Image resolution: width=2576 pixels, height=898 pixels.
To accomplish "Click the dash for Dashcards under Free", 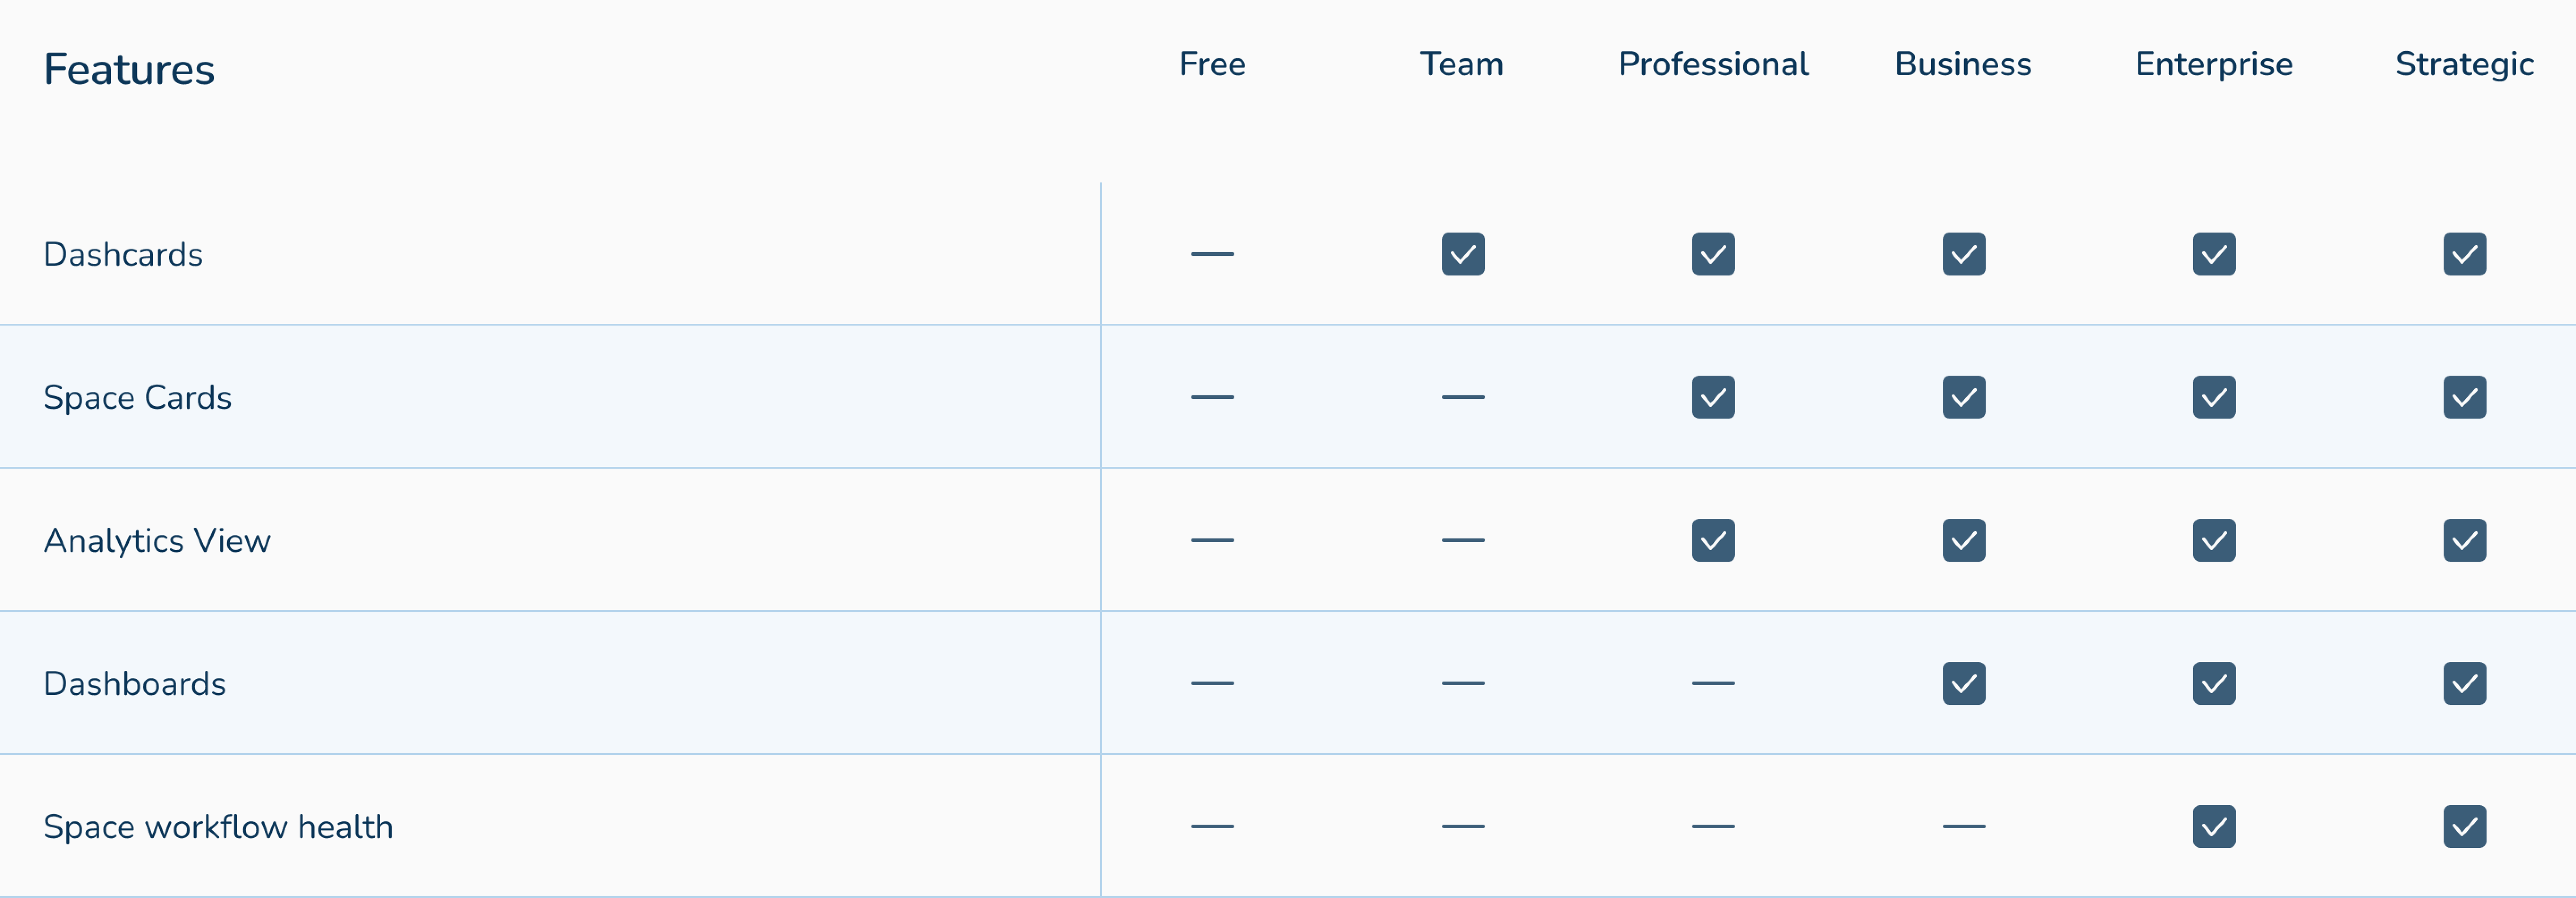I will click(1212, 254).
